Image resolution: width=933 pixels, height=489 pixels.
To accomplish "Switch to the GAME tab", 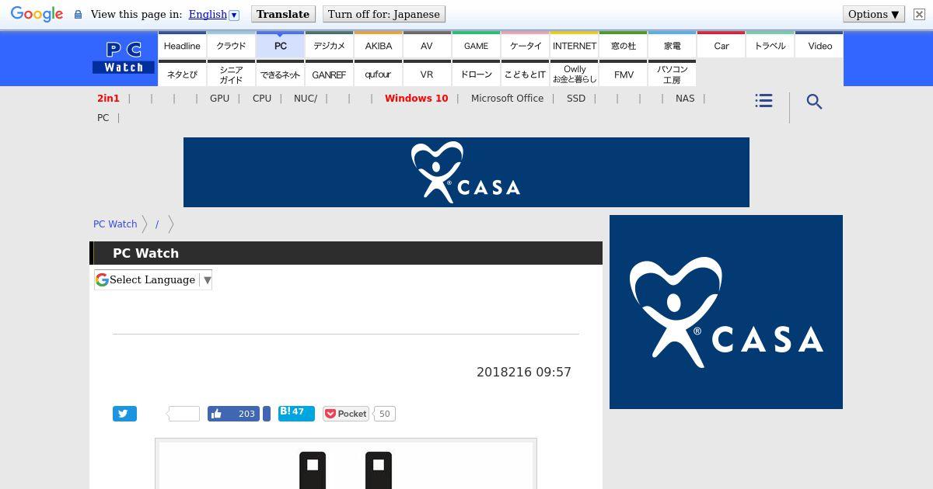I will (476, 46).
